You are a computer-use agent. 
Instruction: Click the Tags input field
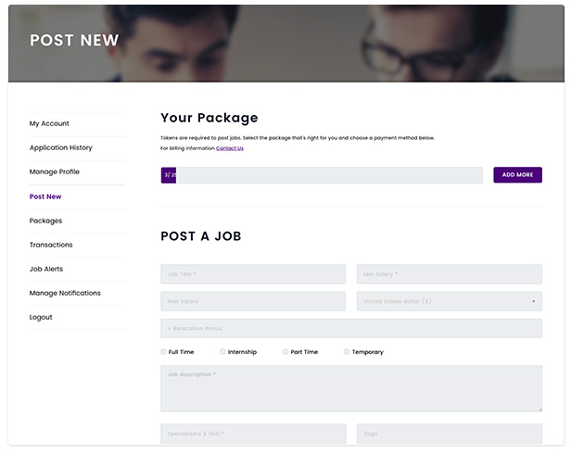tap(449, 434)
